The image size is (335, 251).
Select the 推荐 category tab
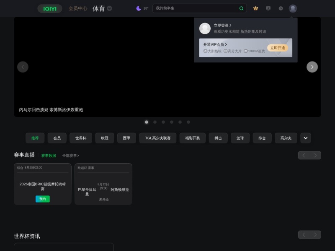click(35, 138)
